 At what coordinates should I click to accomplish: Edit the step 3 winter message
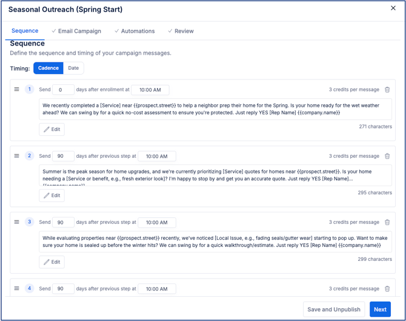[52, 262]
